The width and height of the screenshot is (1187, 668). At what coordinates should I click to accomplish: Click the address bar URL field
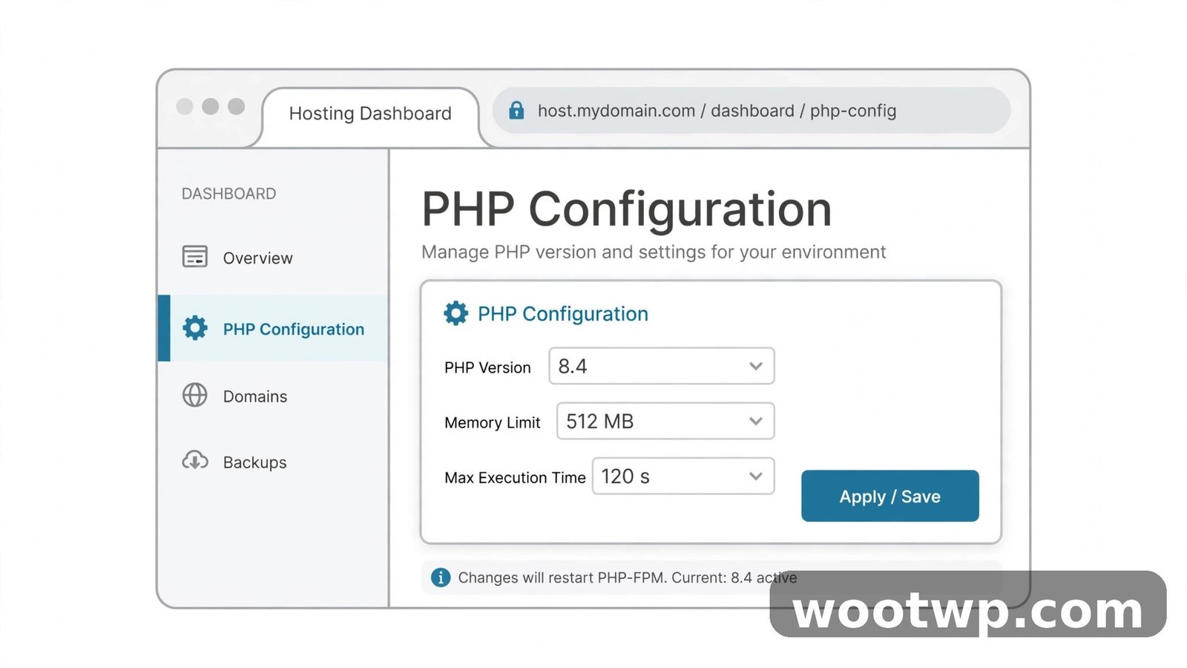point(752,111)
